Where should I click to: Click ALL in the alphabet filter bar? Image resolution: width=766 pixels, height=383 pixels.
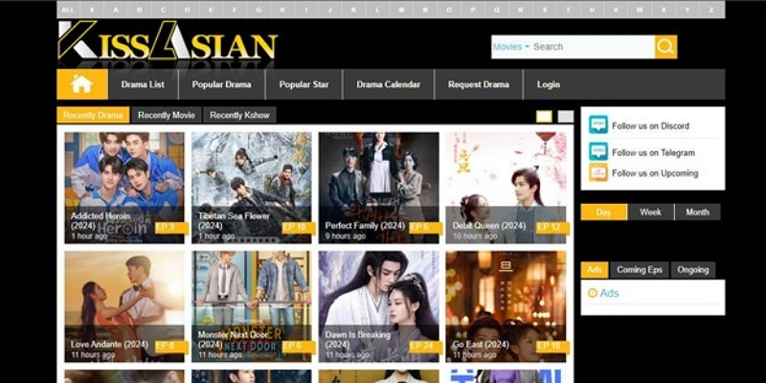click(68, 10)
